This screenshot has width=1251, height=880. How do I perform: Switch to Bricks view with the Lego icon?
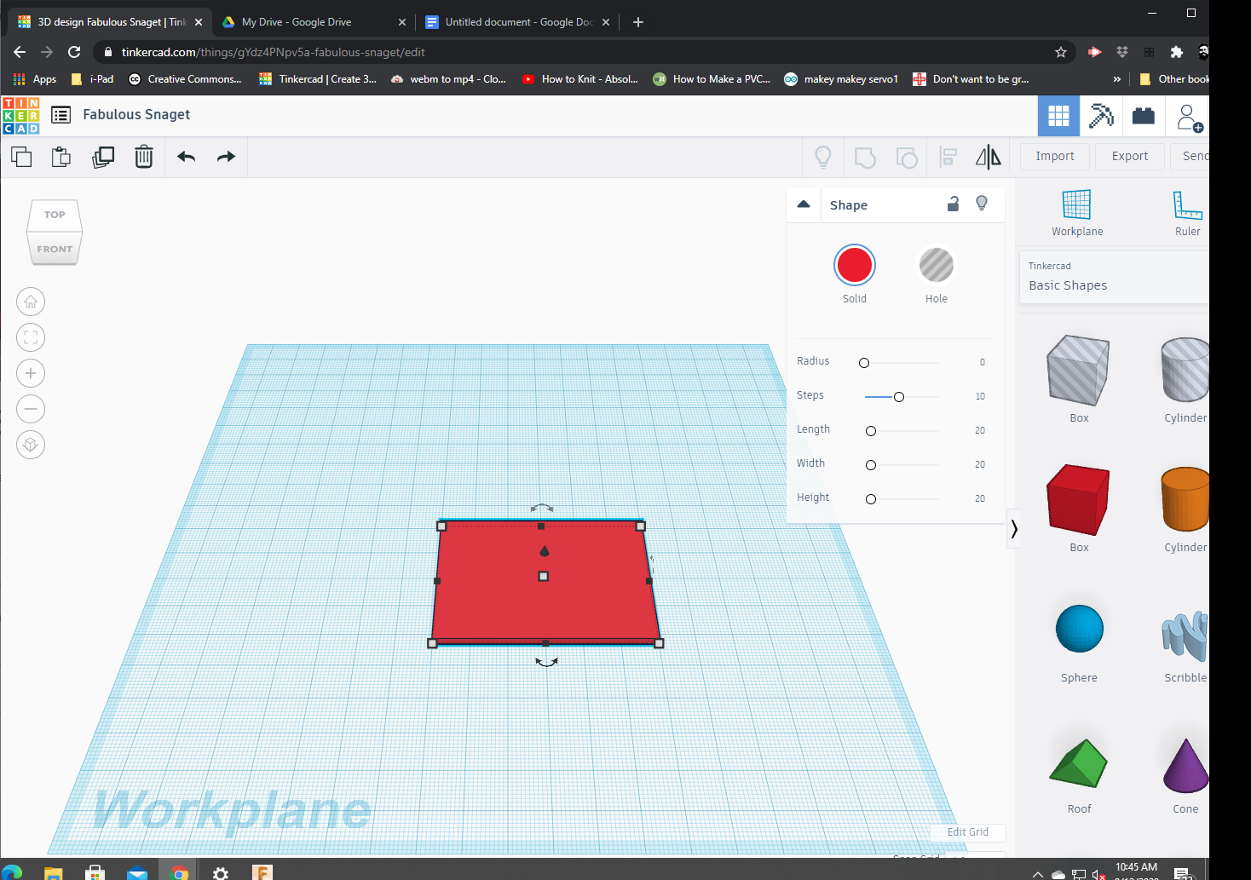pyautogui.click(x=1144, y=116)
